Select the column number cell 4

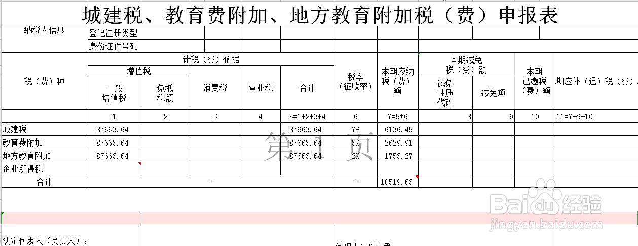pos(260,116)
